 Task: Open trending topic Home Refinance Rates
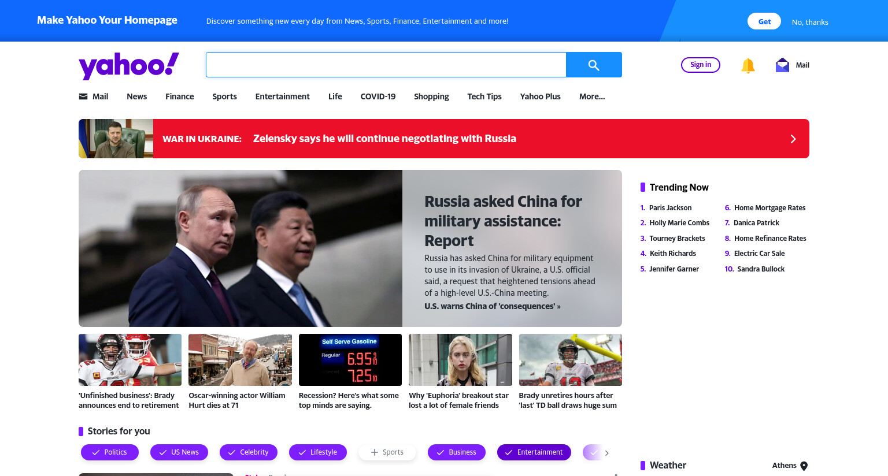pyautogui.click(x=770, y=239)
